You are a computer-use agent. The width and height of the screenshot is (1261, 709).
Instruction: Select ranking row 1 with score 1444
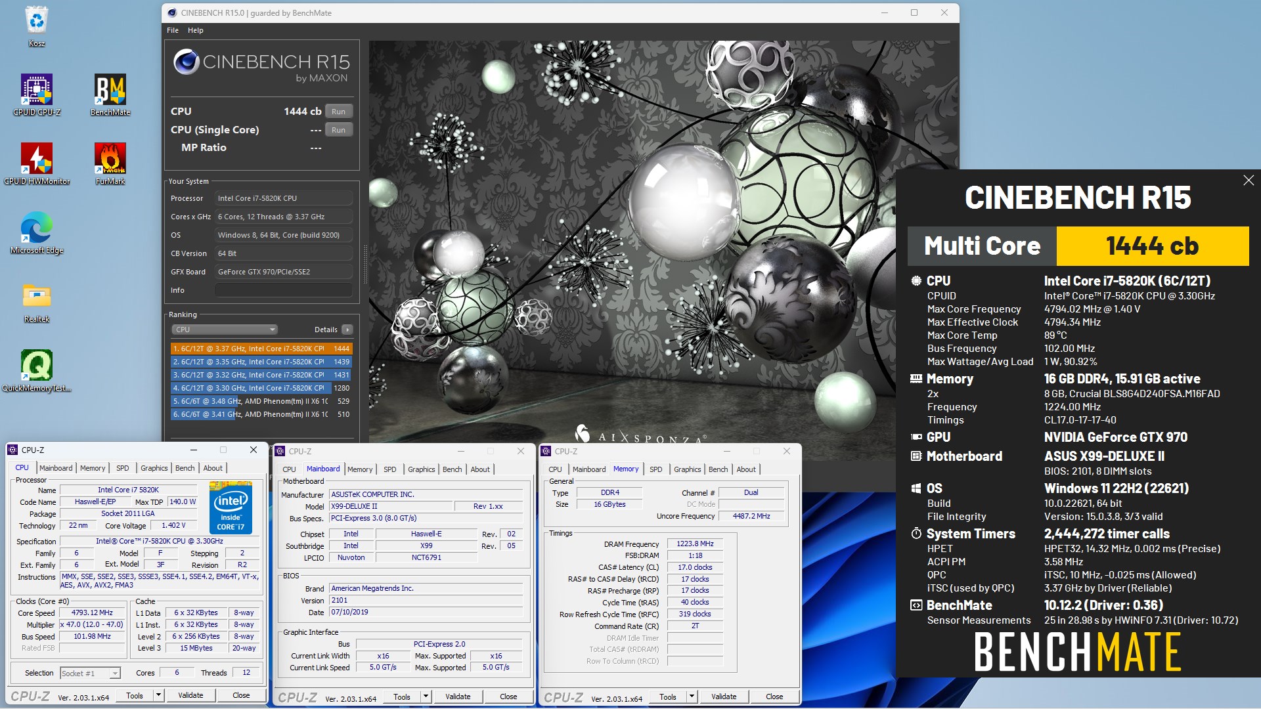pyautogui.click(x=261, y=349)
